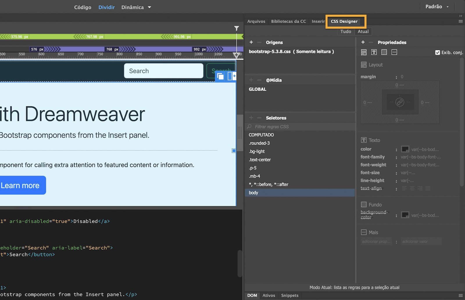Open the Dinâmica view dropdown arrow
Screen dimensions: 465x300
point(149,7)
